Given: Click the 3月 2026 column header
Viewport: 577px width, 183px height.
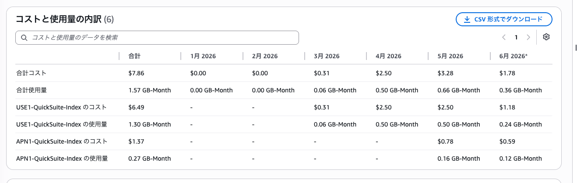Looking at the screenshot, I should pyautogui.click(x=327, y=56).
